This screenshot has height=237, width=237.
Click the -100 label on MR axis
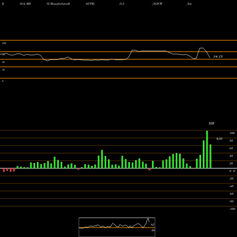pyautogui.click(x=232, y=209)
